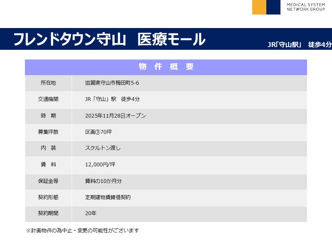Select the 賃料の10か月分 deposit value
Viewport: 332px width, 249px height.
click(103, 181)
